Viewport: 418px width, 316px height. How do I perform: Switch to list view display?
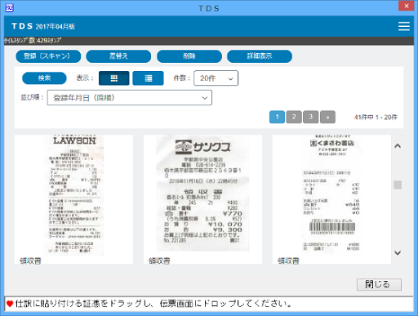pos(148,78)
